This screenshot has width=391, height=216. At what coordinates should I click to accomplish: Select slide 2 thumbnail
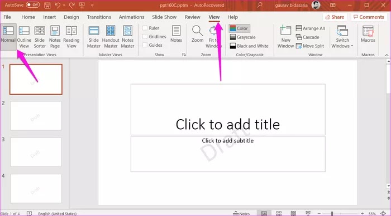(36, 116)
